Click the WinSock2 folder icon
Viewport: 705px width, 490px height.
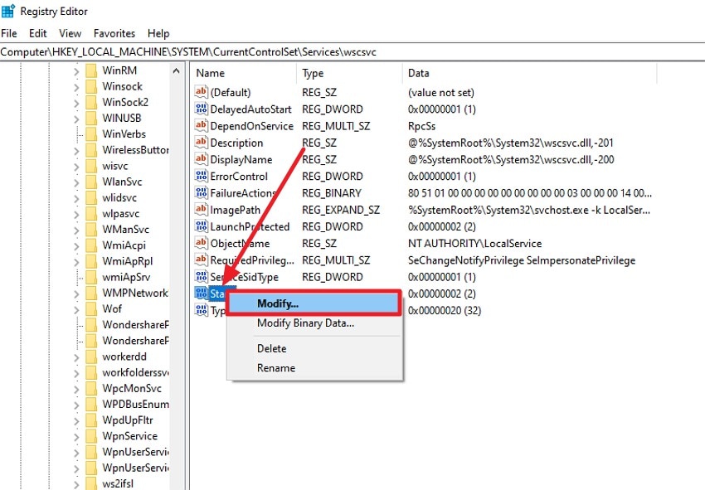pyautogui.click(x=91, y=102)
